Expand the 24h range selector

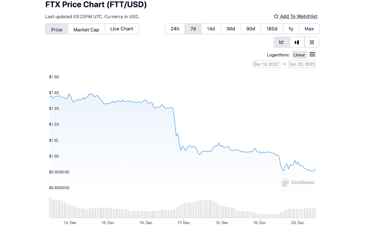click(x=175, y=29)
